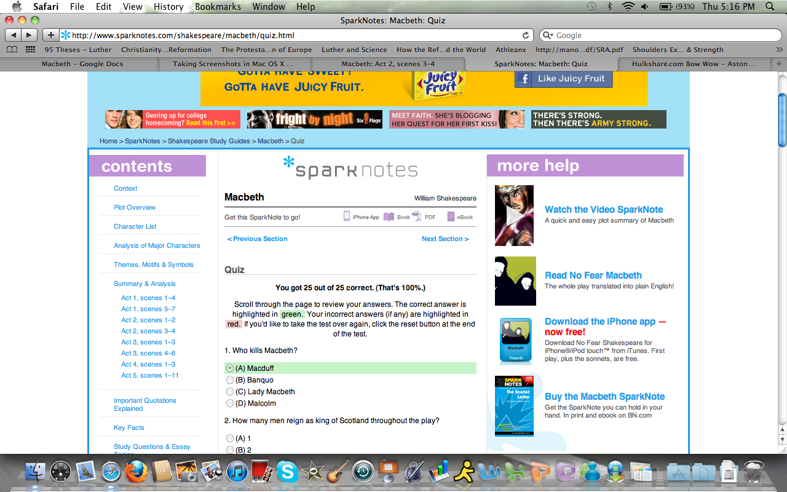The width and height of the screenshot is (787, 492).
Task: Launch Photo Booth from the Dock
Action: [263, 472]
